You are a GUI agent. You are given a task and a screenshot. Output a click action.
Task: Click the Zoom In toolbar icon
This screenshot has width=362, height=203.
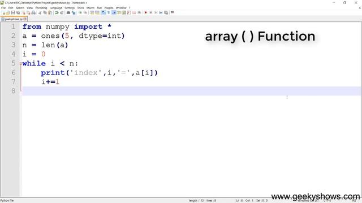tap(80, 12)
